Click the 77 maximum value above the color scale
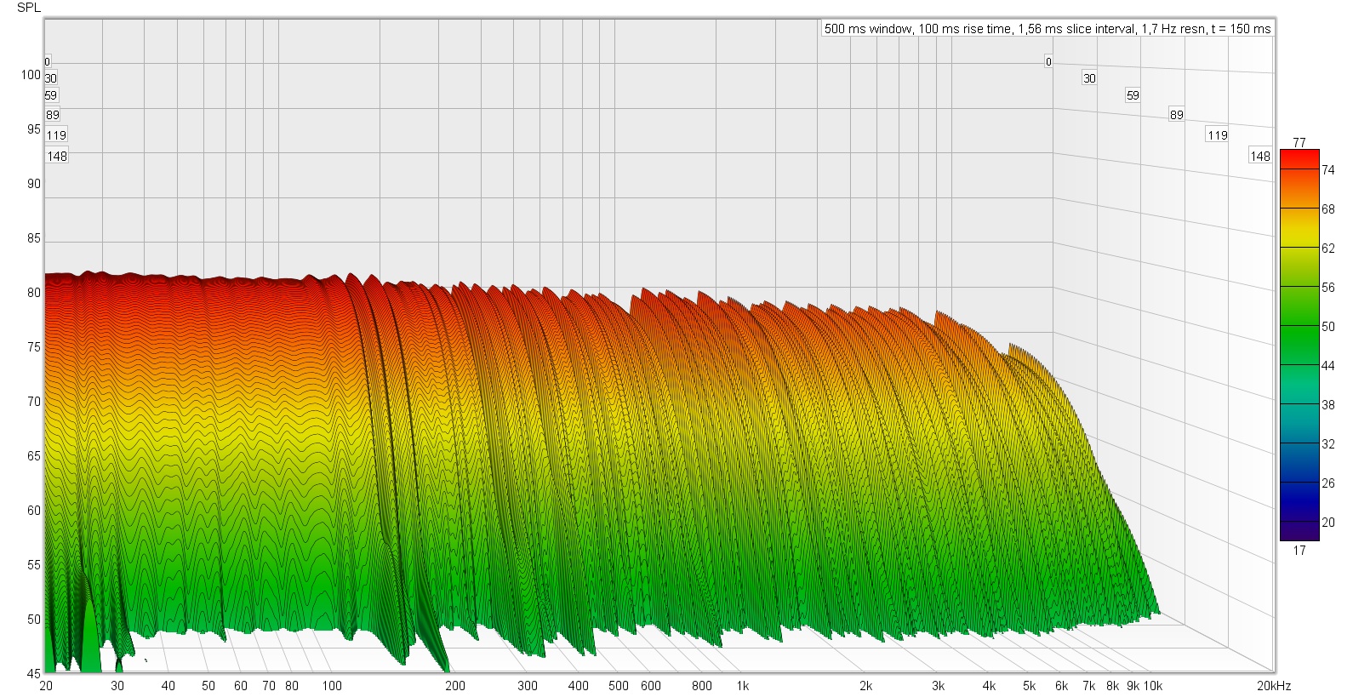 (1299, 143)
